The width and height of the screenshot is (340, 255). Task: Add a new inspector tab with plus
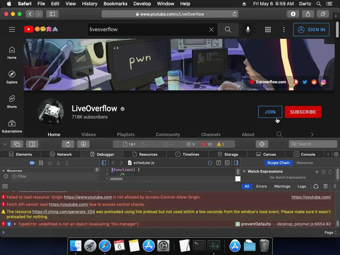(x=328, y=154)
